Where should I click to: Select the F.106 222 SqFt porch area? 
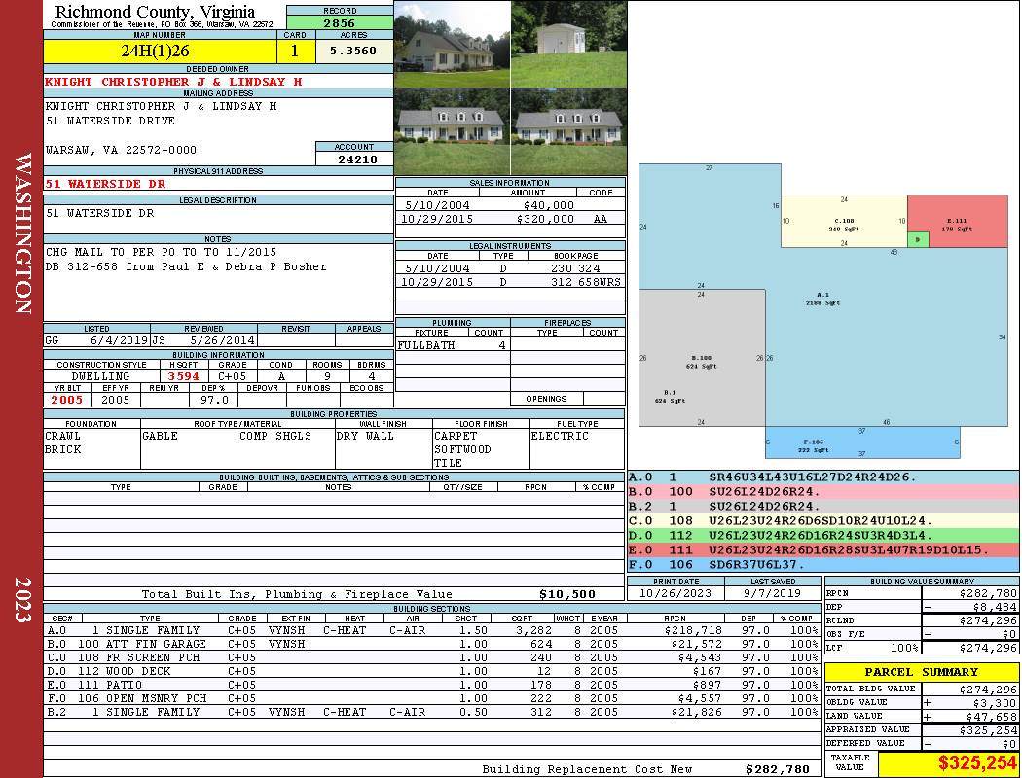pos(862,442)
